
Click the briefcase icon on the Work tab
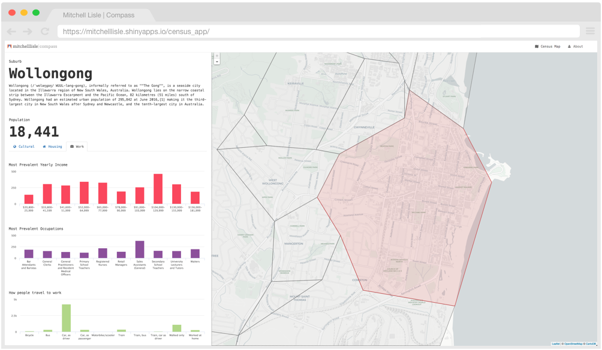click(x=73, y=147)
